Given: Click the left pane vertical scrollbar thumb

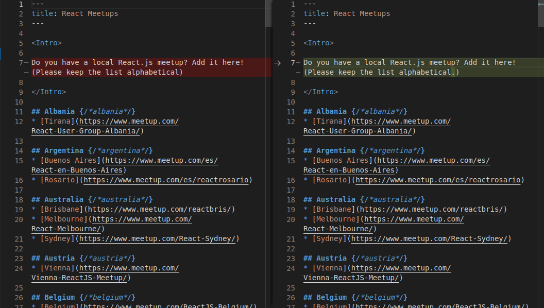Looking at the screenshot, I should click(268, 13).
